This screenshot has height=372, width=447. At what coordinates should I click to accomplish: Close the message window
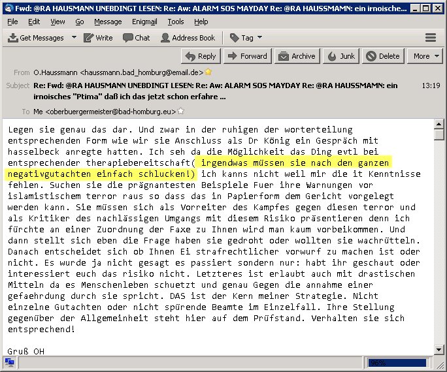tap(438, 8)
